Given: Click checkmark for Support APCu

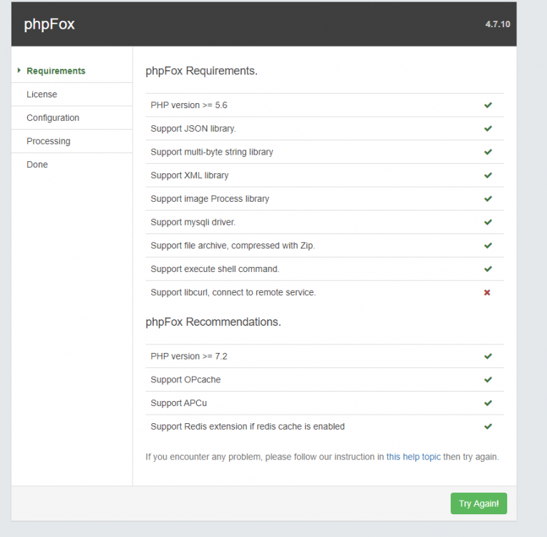Looking at the screenshot, I should click(488, 402).
